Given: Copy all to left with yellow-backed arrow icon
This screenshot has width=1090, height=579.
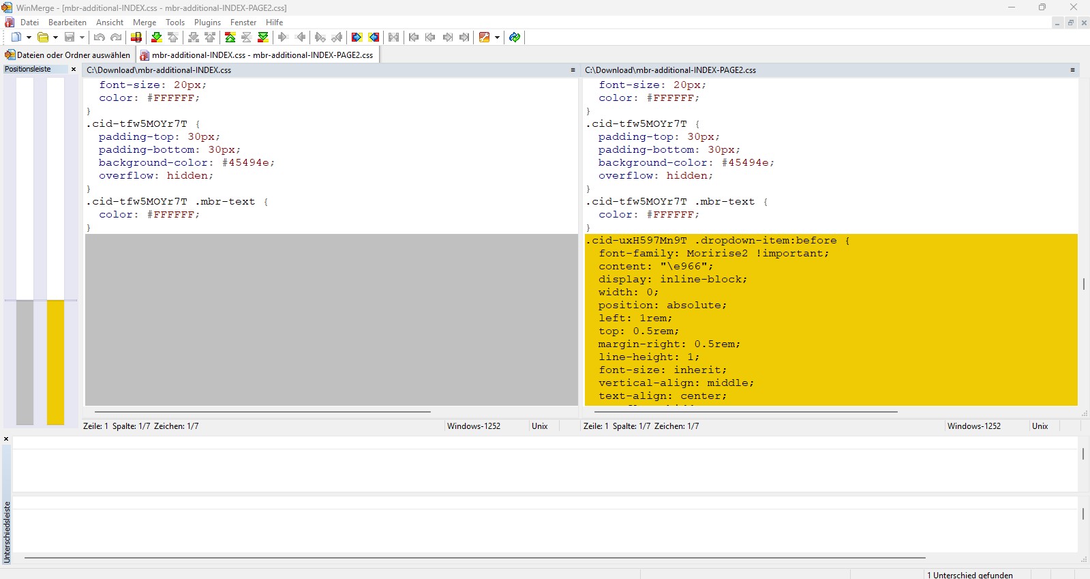Looking at the screenshot, I should pyautogui.click(x=374, y=38).
